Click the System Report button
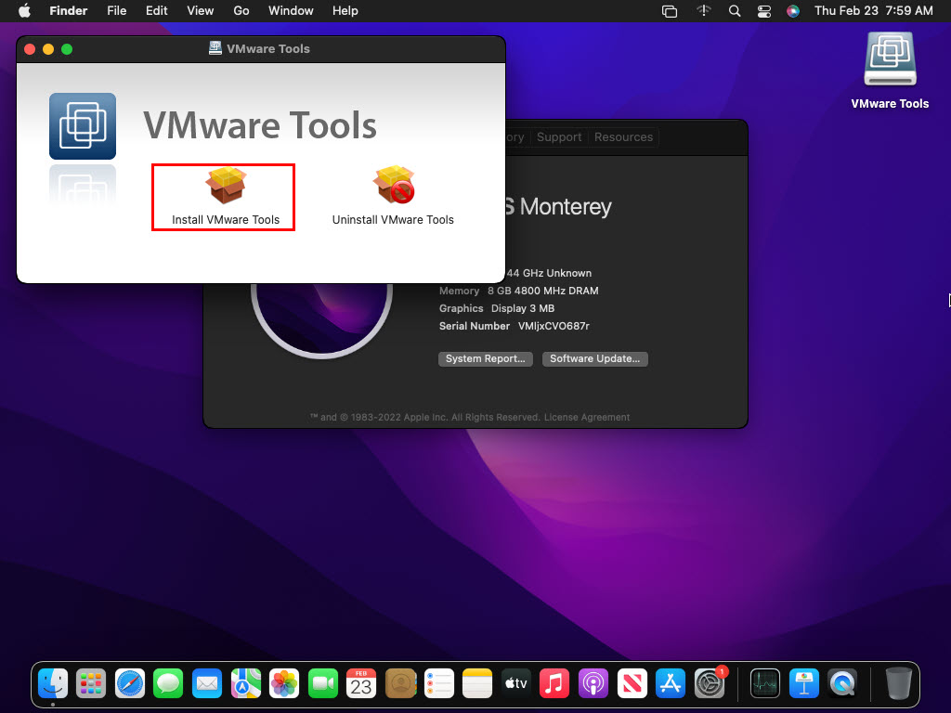 [485, 358]
